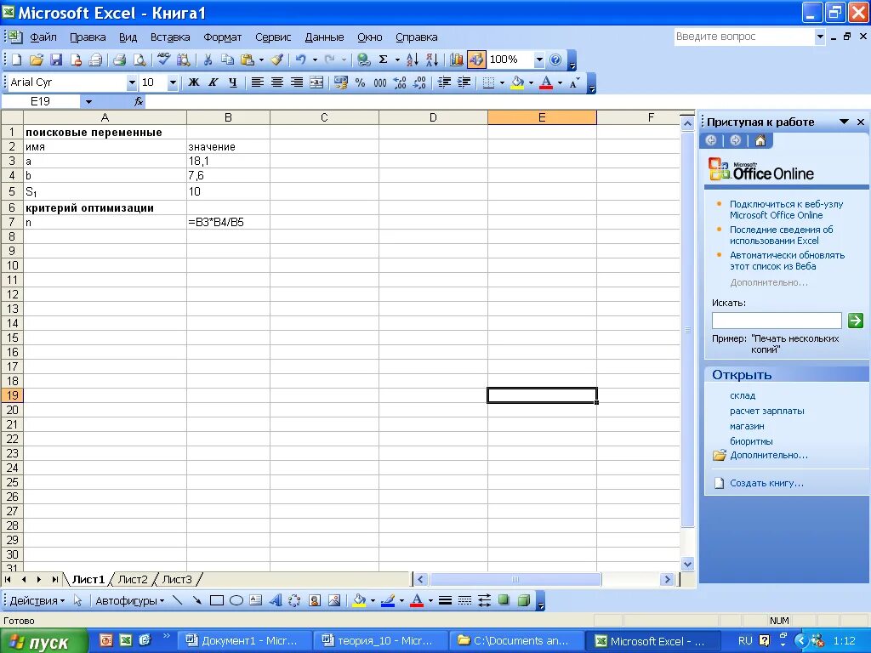
Task: Toggle 3-D style on drawing toolbar
Action: click(524, 600)
